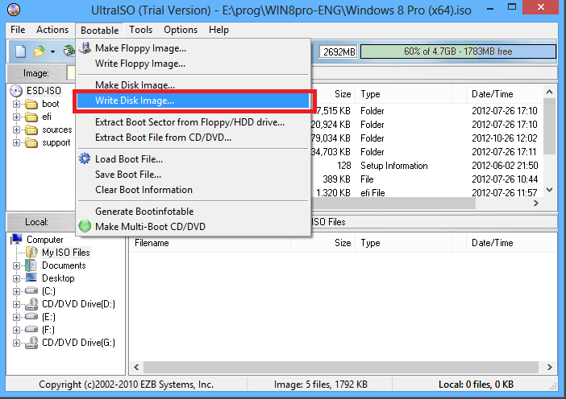Choose Write Floppy Image menu entry

coord(194,64)
